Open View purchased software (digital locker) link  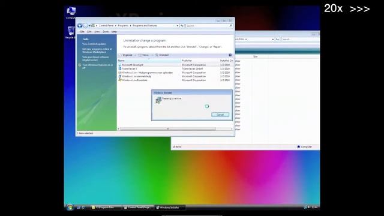click(95, 58)
